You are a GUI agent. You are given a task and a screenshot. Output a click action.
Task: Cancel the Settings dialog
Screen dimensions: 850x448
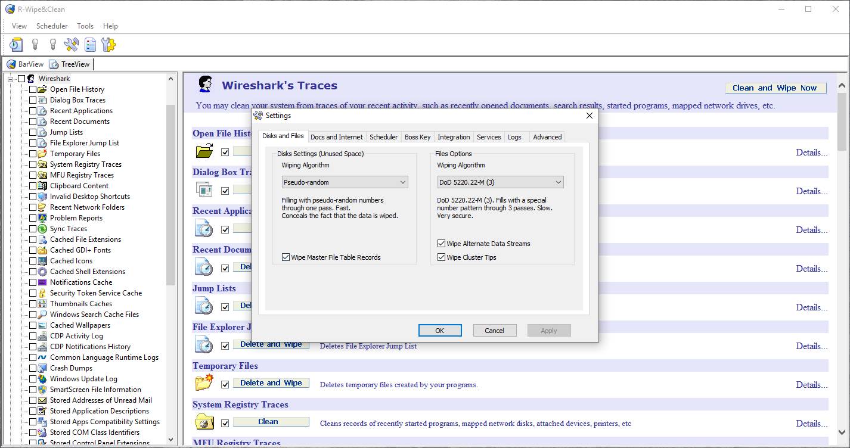[x=494, y=331]
